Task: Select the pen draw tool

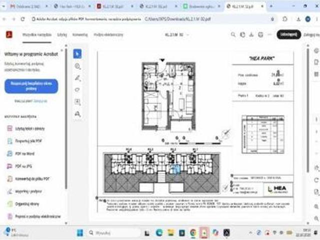Action: click(x=78, y=78)
